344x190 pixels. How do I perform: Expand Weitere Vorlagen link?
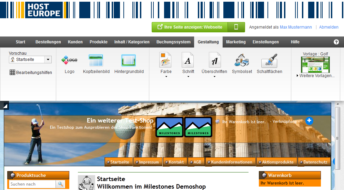(315, 76)
